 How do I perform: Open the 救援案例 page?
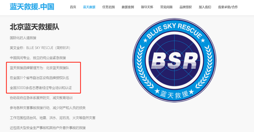coord(128,7)
